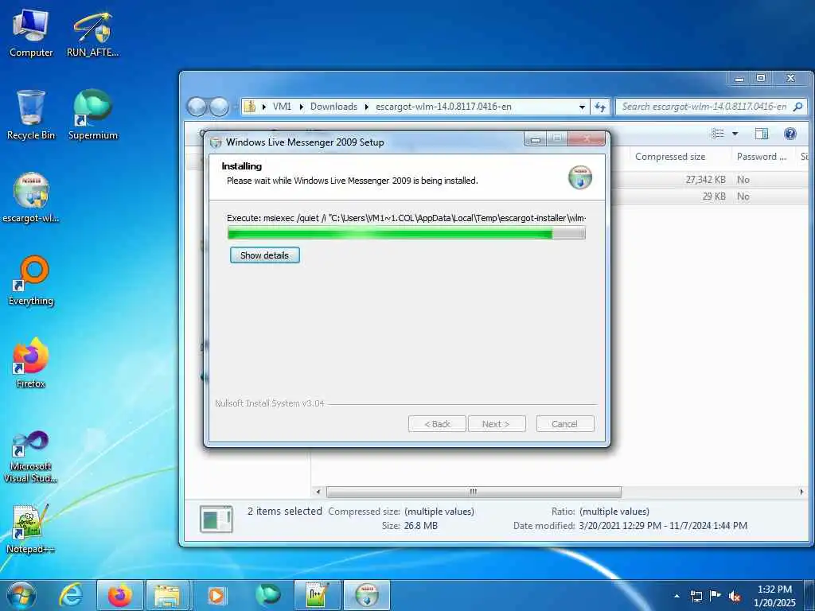Click the scrollbar right arrow in Explorer
This screenshot has width=815, height=611.
pyautogui.click(x=801, y=492)
